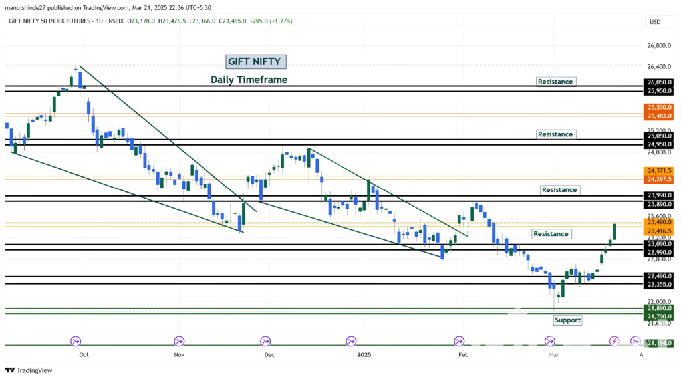Click the open value O23,178.0

[x=141, y=21]
